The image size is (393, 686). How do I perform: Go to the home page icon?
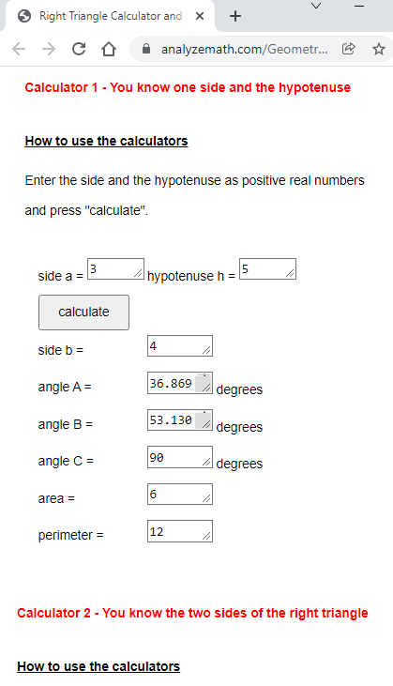click(x=109, y=49)
